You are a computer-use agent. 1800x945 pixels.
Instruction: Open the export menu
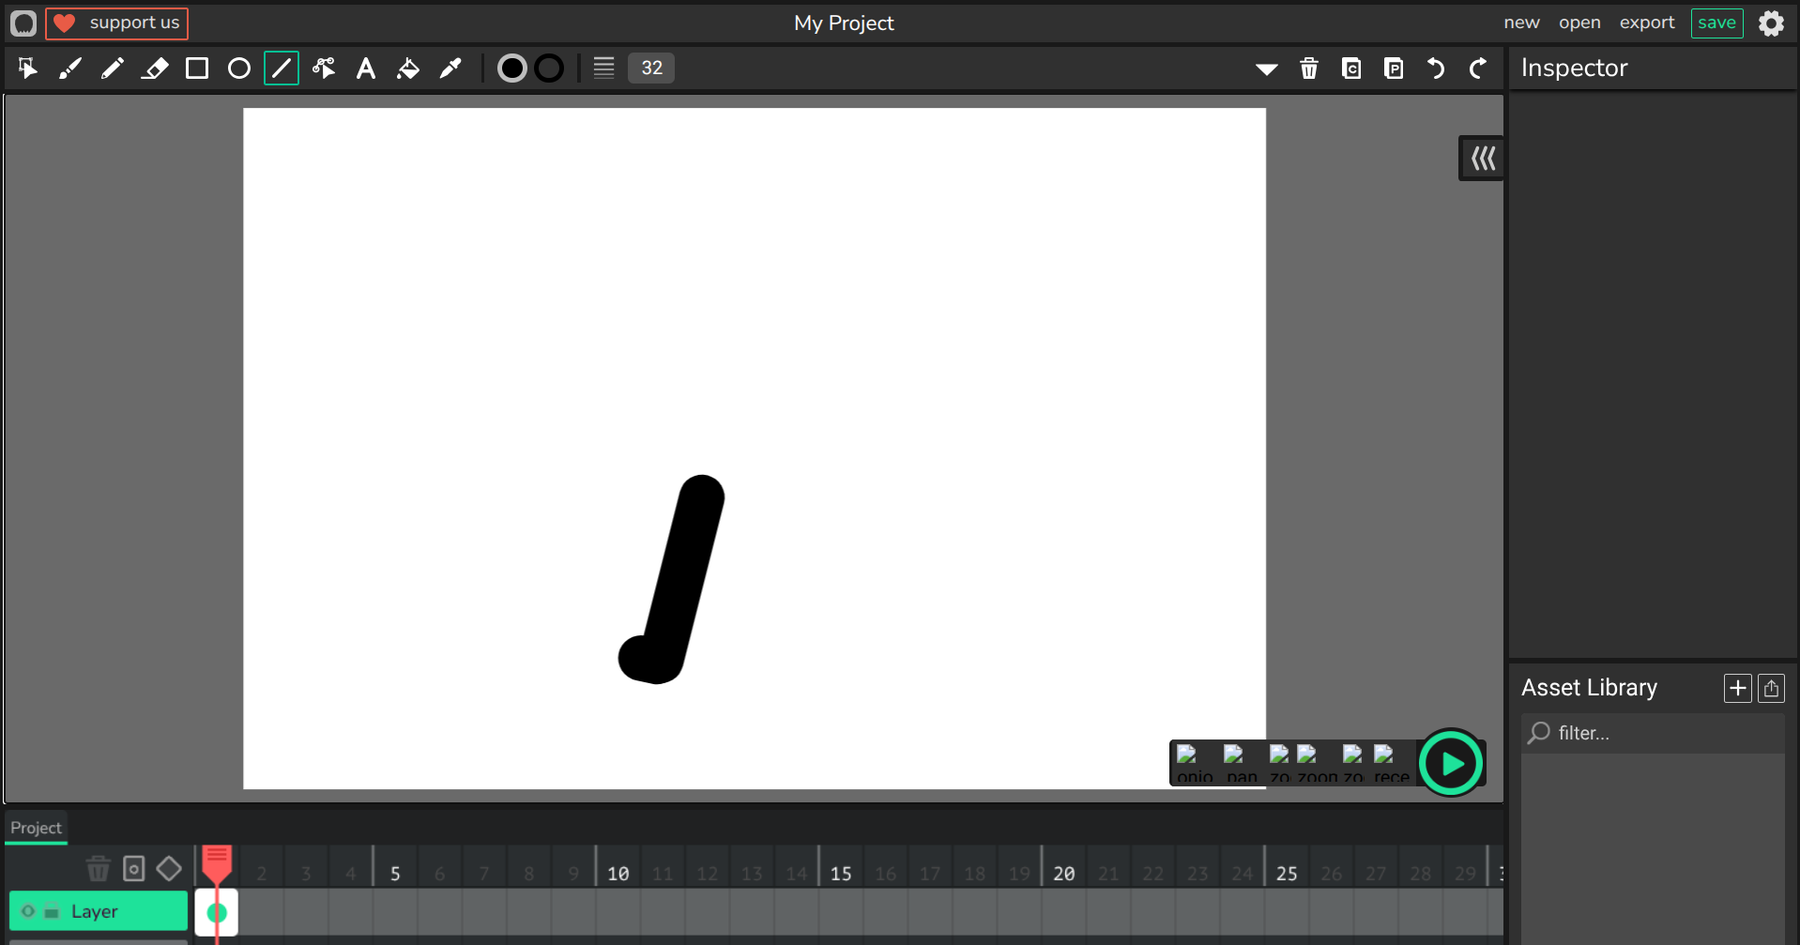pyautogui.click(x=1646, y=23)
